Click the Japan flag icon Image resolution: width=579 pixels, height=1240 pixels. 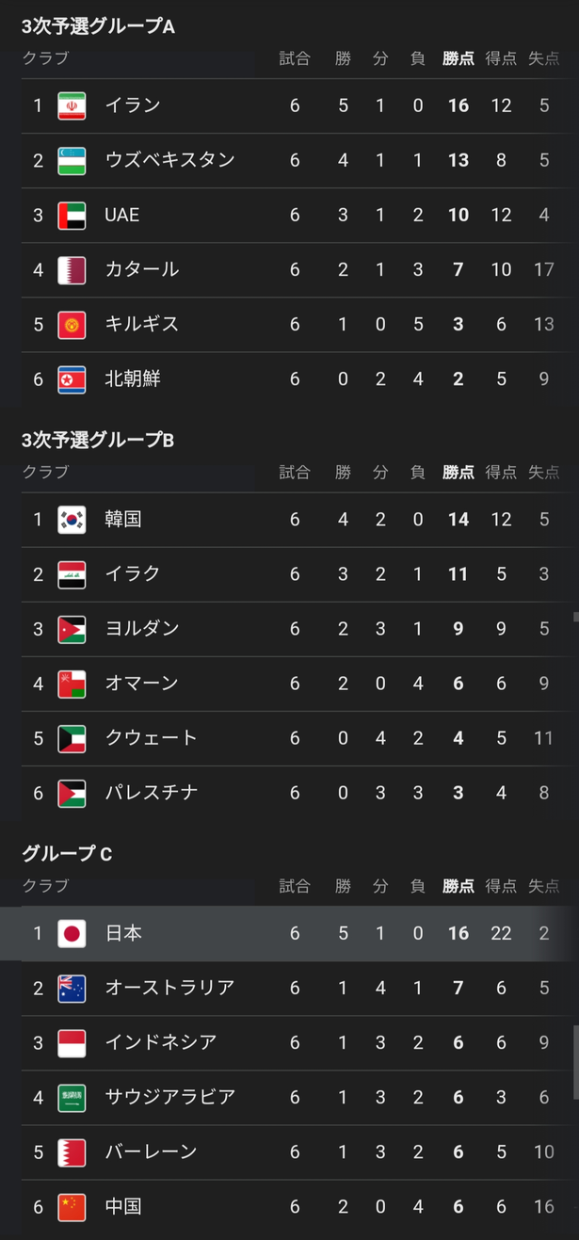(x=72, y=933)
